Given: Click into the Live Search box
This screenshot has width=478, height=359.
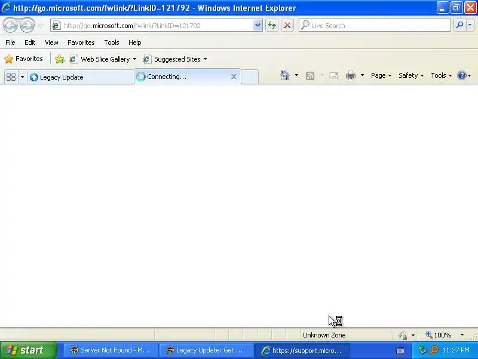Looking at the screenshot, I should tap(375, 26).
